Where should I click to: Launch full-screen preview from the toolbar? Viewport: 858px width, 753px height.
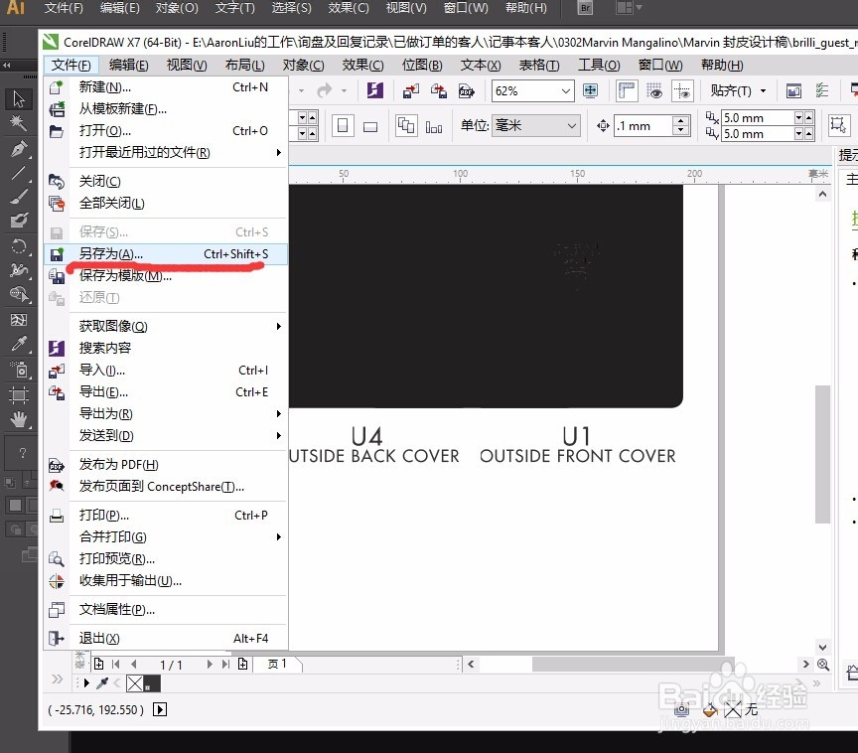589,90
